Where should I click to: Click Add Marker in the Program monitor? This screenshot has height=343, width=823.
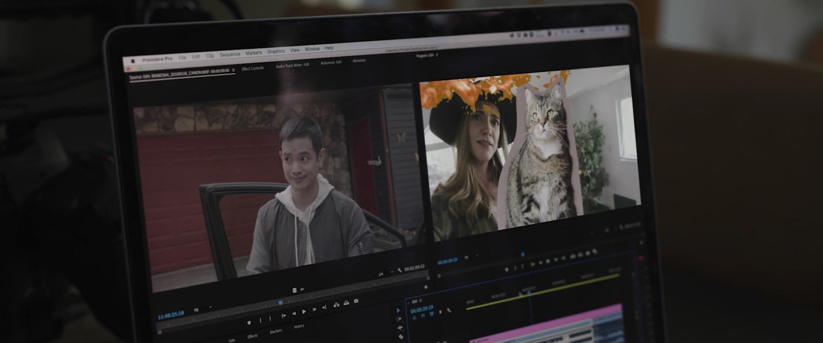point(507,269)
